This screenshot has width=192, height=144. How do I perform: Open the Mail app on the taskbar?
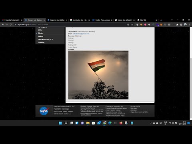tap(99, 123)
